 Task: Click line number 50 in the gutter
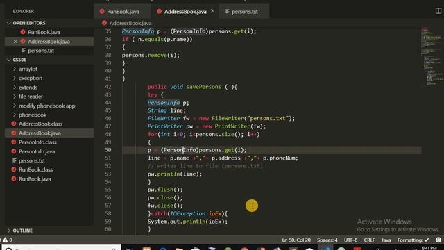[108, 150]
